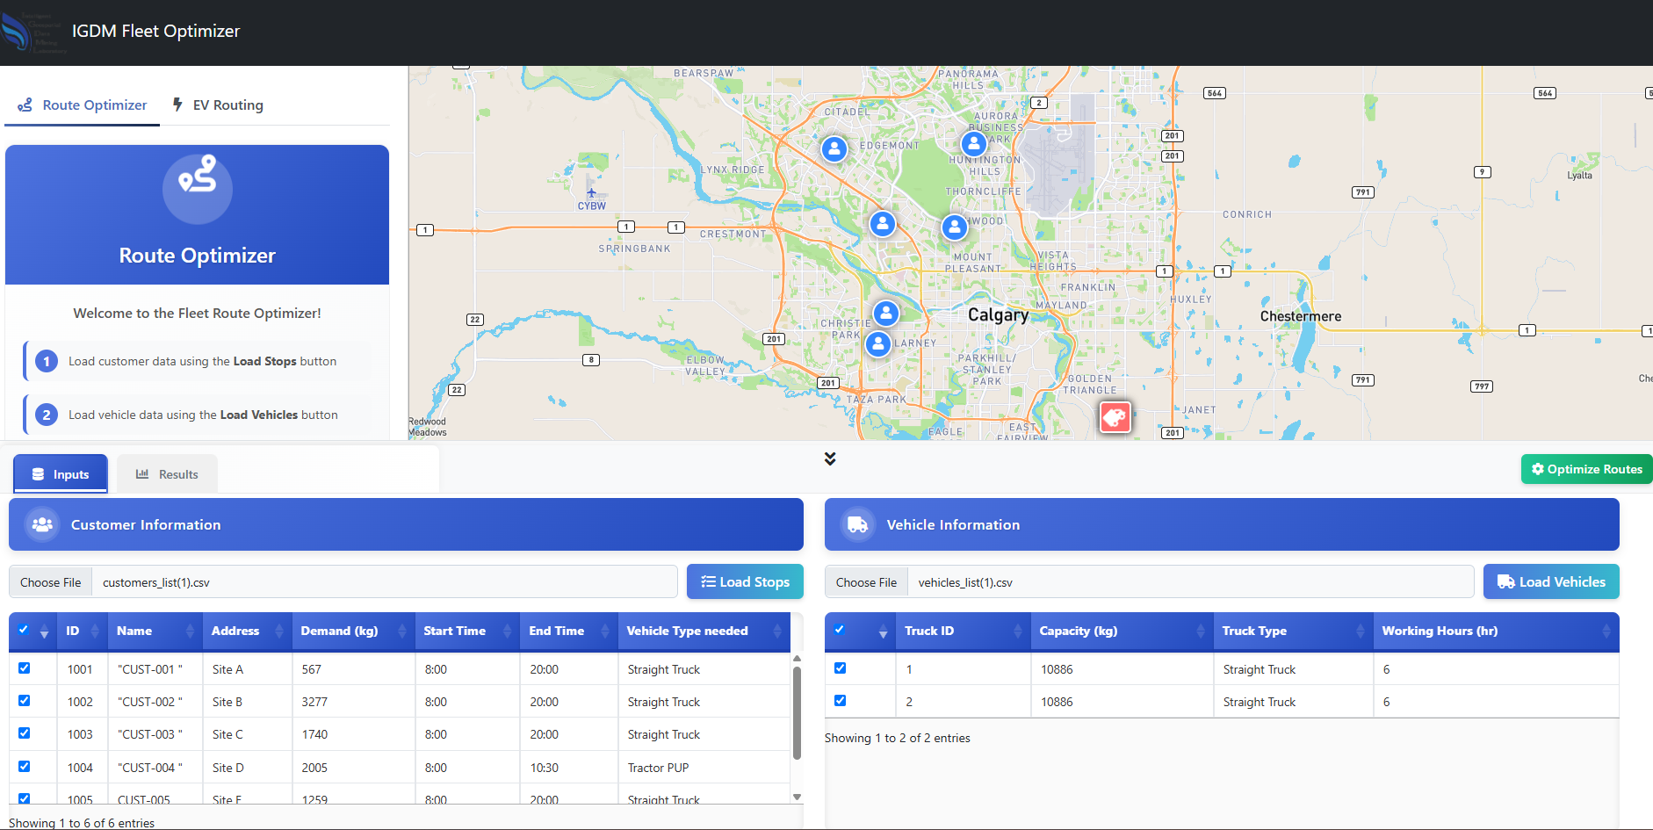This screenshot has width=1653, height=830.
Task: Choose File for customer list
Action: click(x=51, y=582)
